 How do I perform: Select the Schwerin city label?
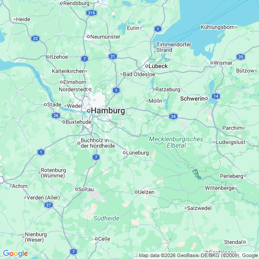click(193, 99)
